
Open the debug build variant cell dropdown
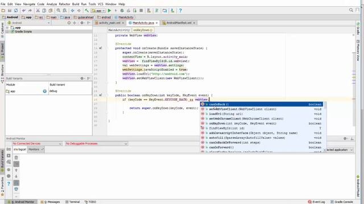tap(70, 91)
